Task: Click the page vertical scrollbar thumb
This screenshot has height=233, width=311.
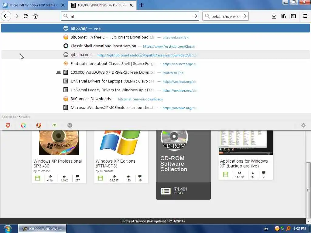Action: (308, 190)
